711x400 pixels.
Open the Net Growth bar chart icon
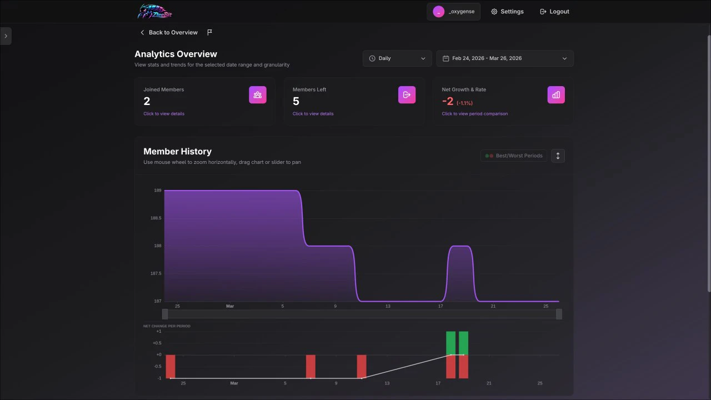tap(556, 94)
